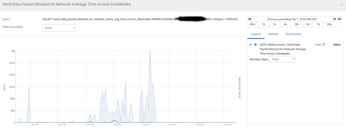
Task: Click the Min Max Style label
Action: (259, 59)
